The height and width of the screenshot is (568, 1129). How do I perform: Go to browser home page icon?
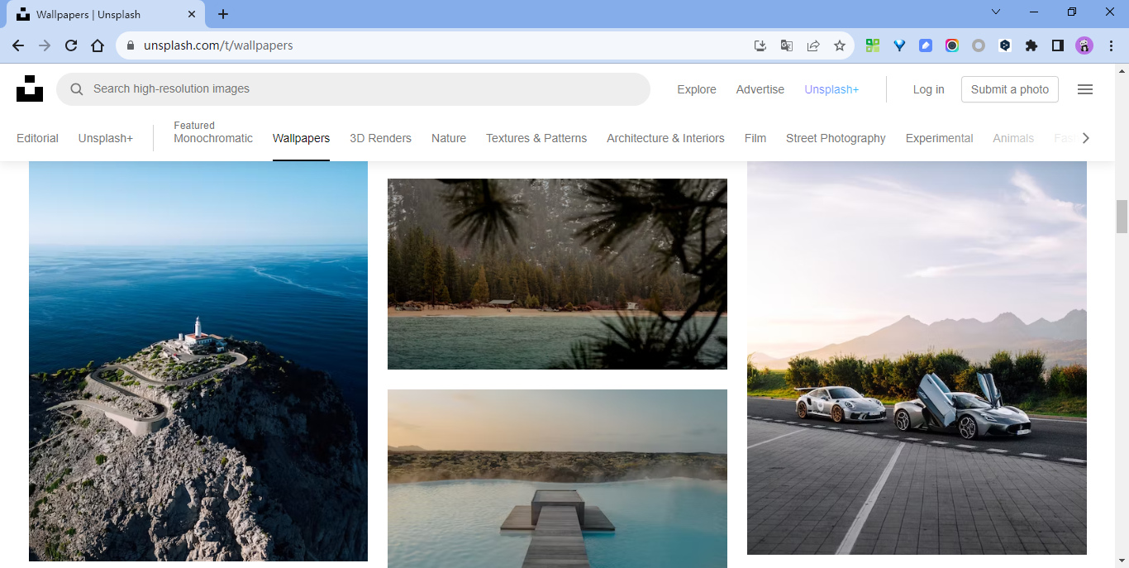point(98,46)
